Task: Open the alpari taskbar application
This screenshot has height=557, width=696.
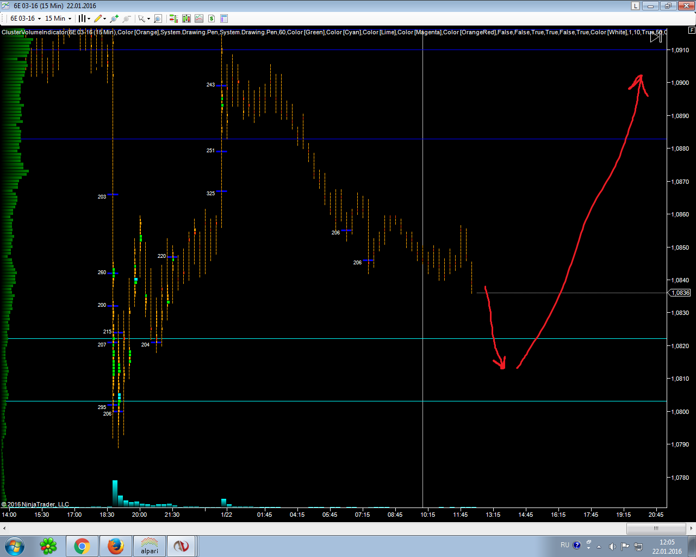Action: pos(149,546)
